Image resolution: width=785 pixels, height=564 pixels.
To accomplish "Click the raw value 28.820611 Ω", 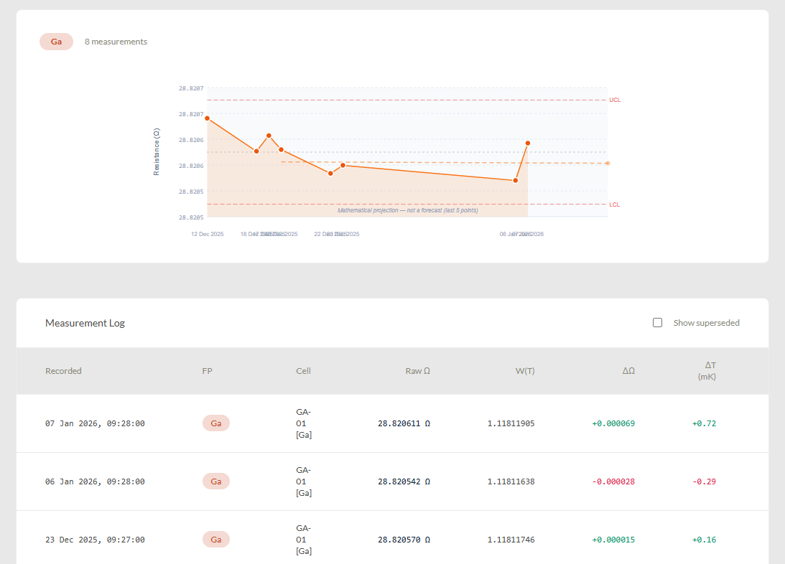I will tap(404, 423).
